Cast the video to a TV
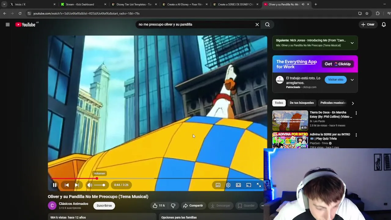Viewport: 391px width, 220px height. point(249,185)
